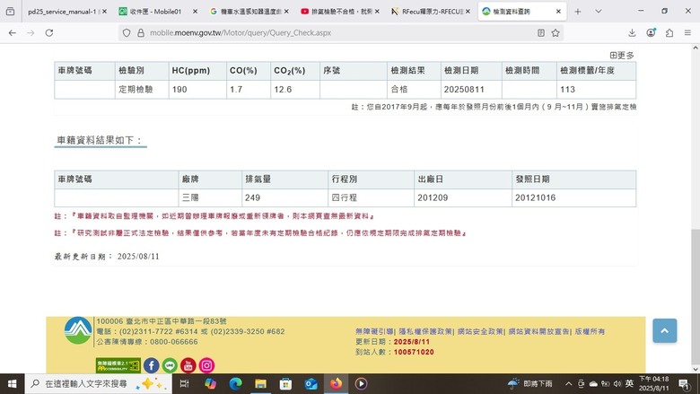The height and width of the screenshot is (394, 700).
Task: Expand the 更多 columns toggle
Action: pyautogui.click(x=622, y=56)
